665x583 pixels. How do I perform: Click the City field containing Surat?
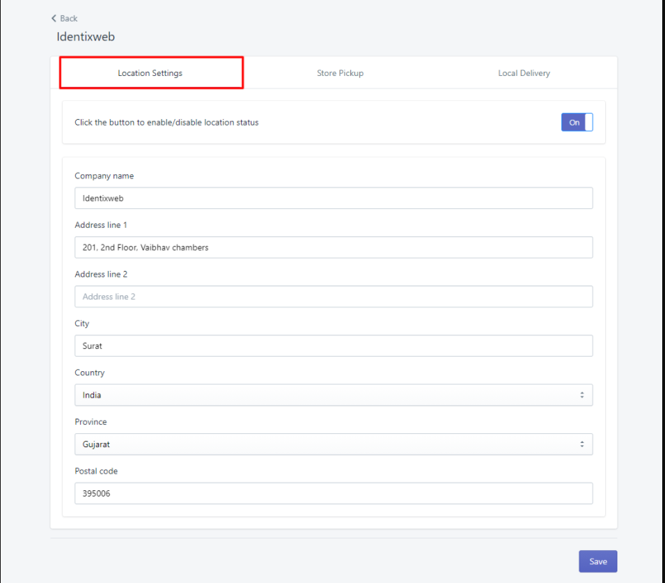click(334, 345)
